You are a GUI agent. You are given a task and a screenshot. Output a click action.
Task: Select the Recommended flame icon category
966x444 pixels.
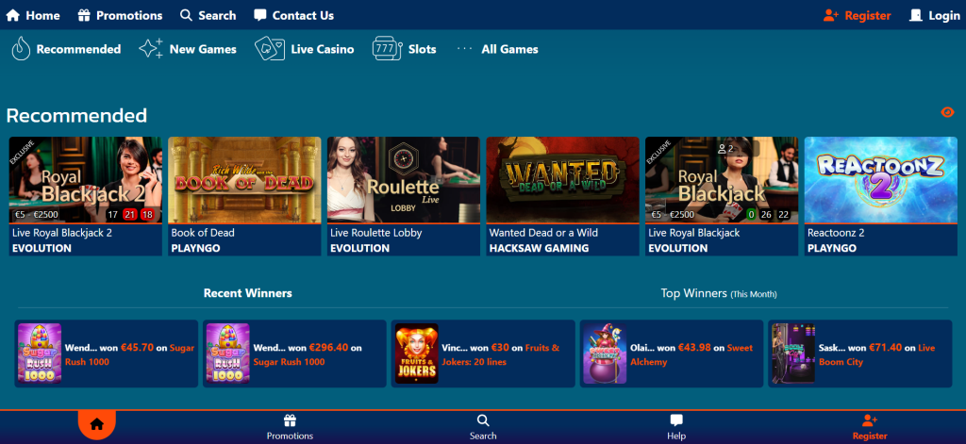pos(22,49)
